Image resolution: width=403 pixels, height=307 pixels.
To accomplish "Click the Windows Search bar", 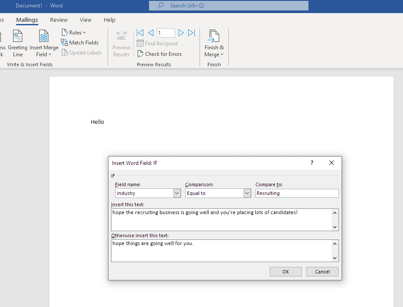I will pyautogui.click(x=228, y=6).
